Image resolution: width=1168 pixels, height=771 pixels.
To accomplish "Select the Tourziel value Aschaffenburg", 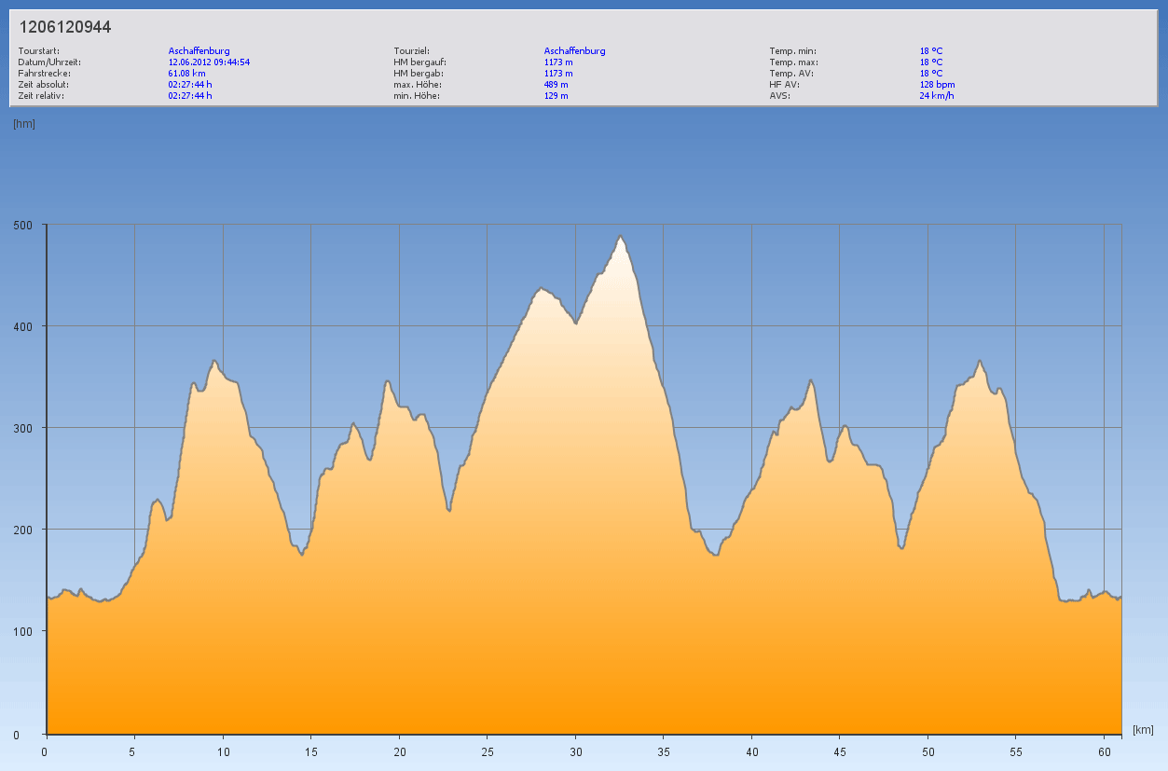I will click(574, 51).
